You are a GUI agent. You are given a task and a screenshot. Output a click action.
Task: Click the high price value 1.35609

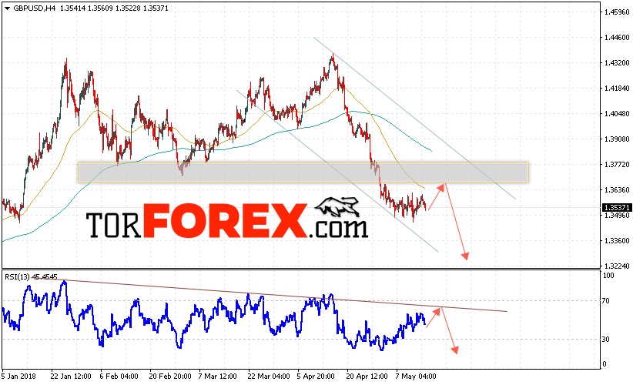point(100,8)
